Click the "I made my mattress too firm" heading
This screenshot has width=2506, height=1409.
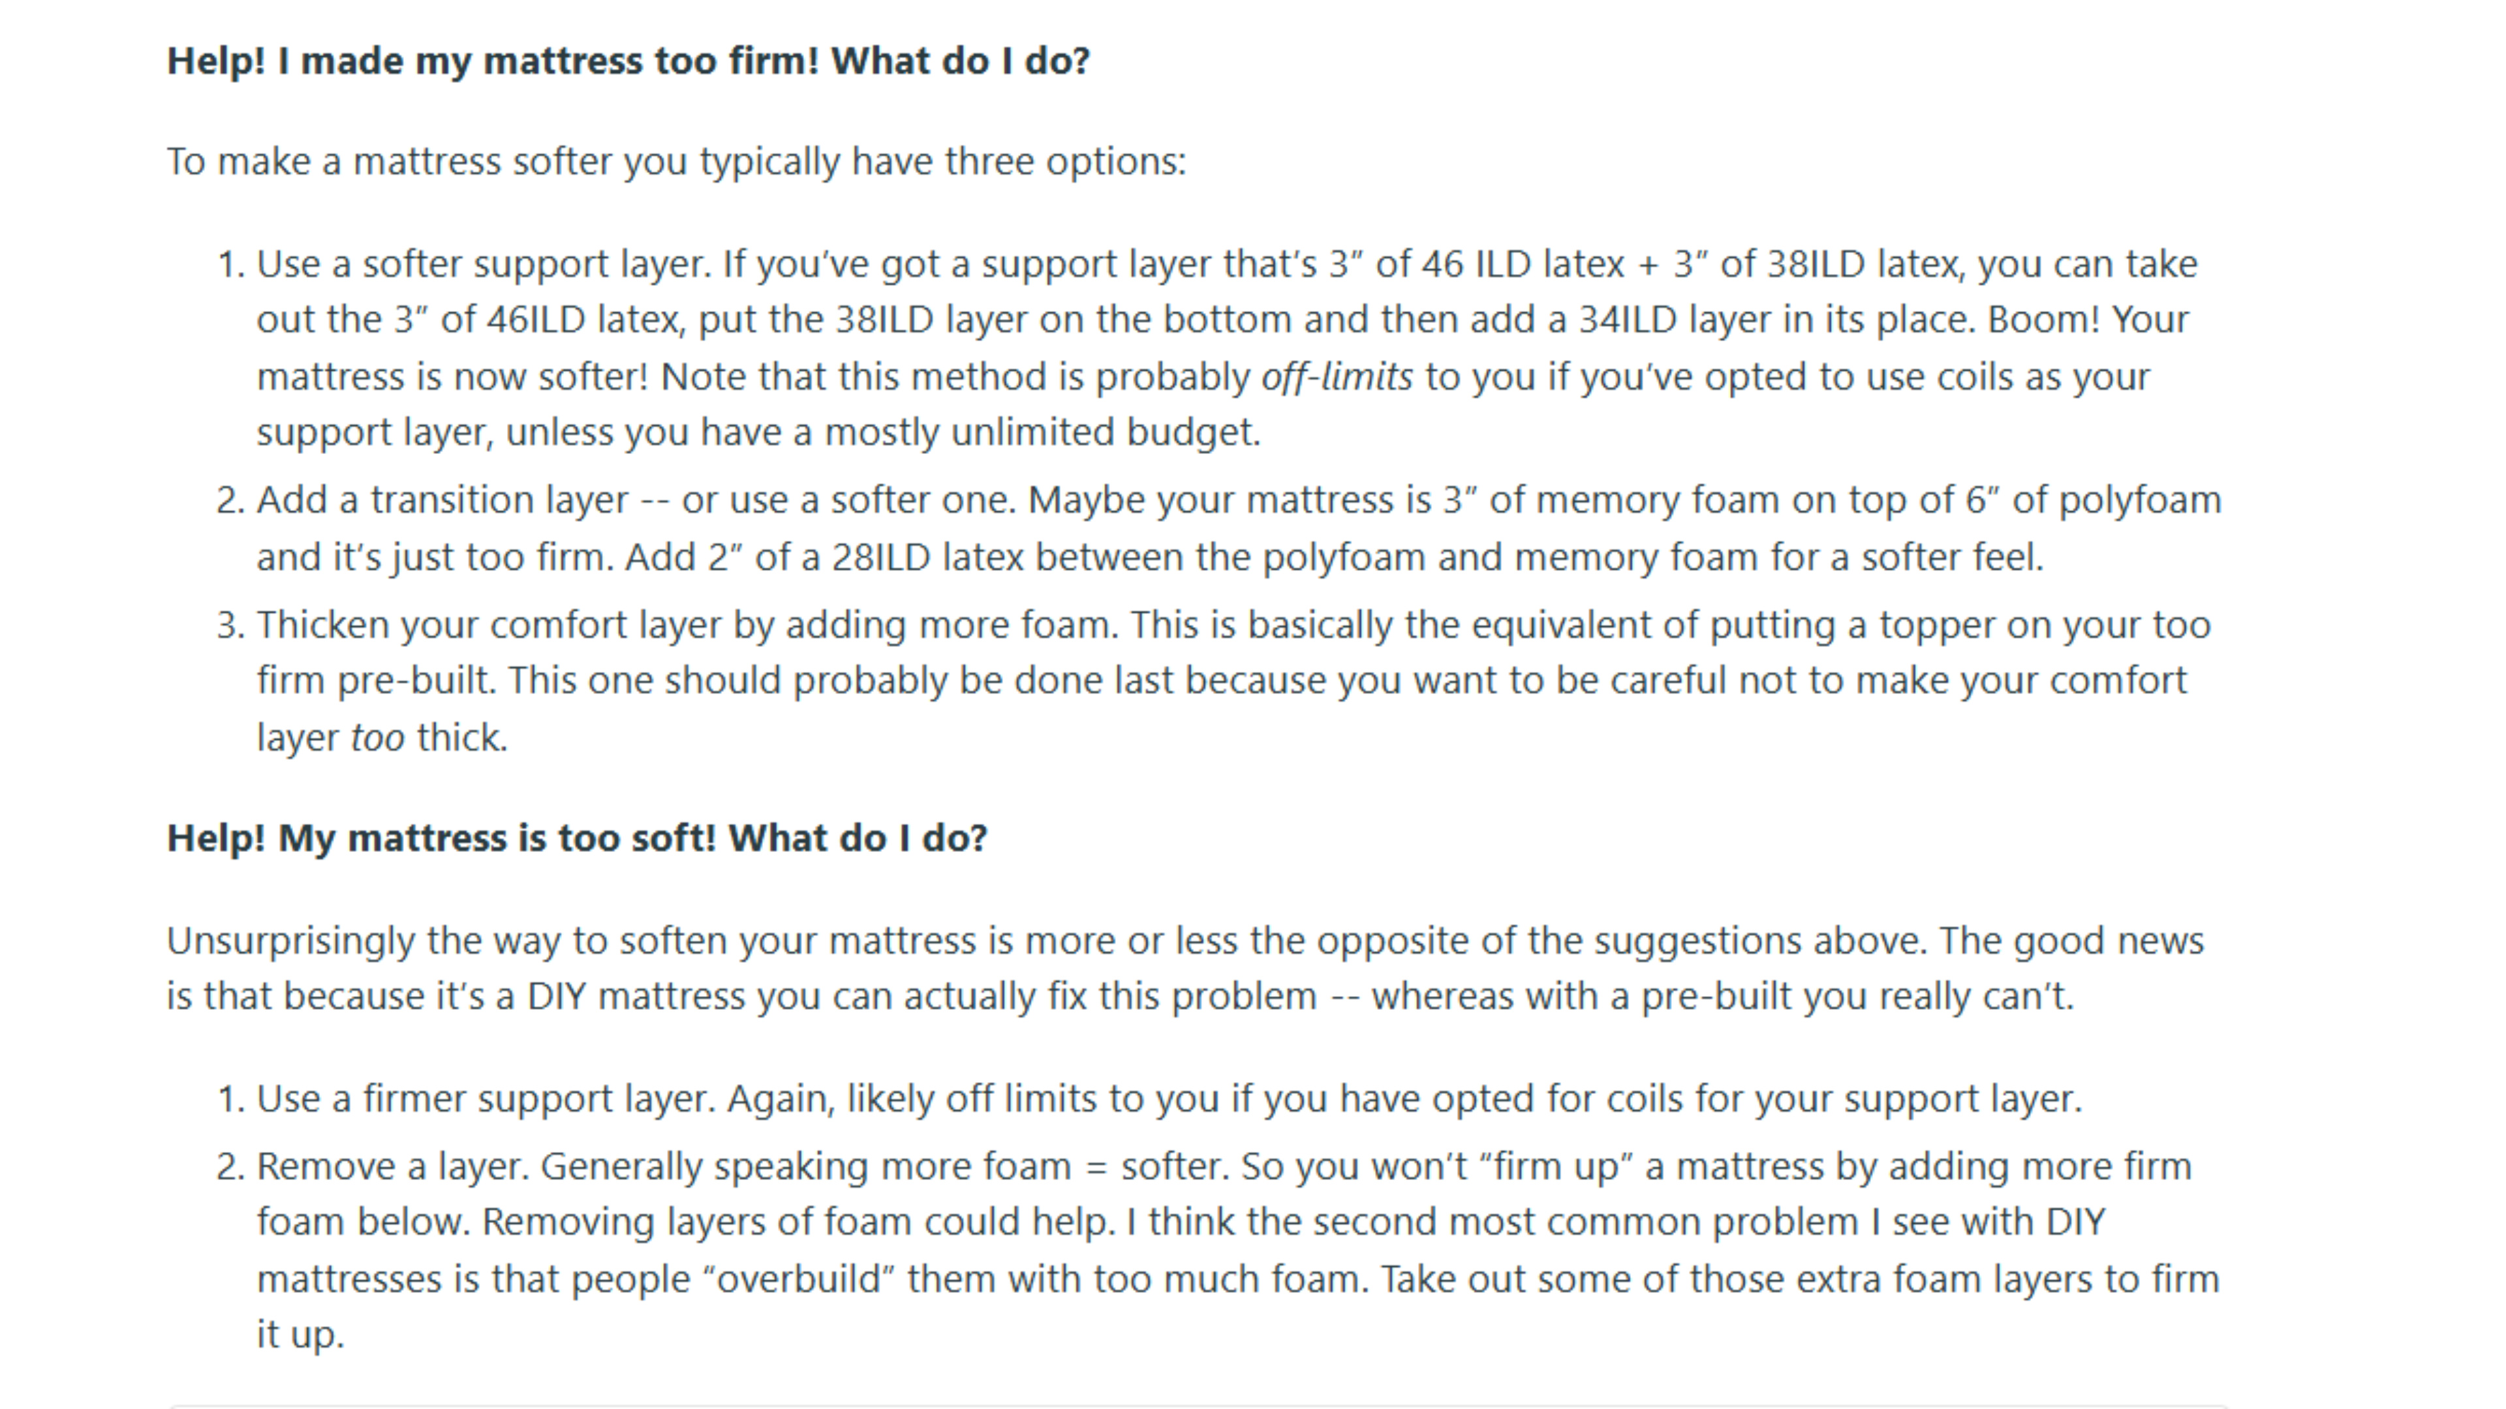point(627,61)
